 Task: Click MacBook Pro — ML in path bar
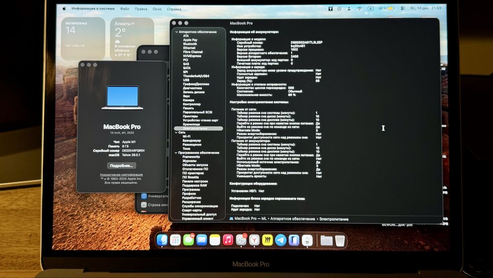coord(250,218)
